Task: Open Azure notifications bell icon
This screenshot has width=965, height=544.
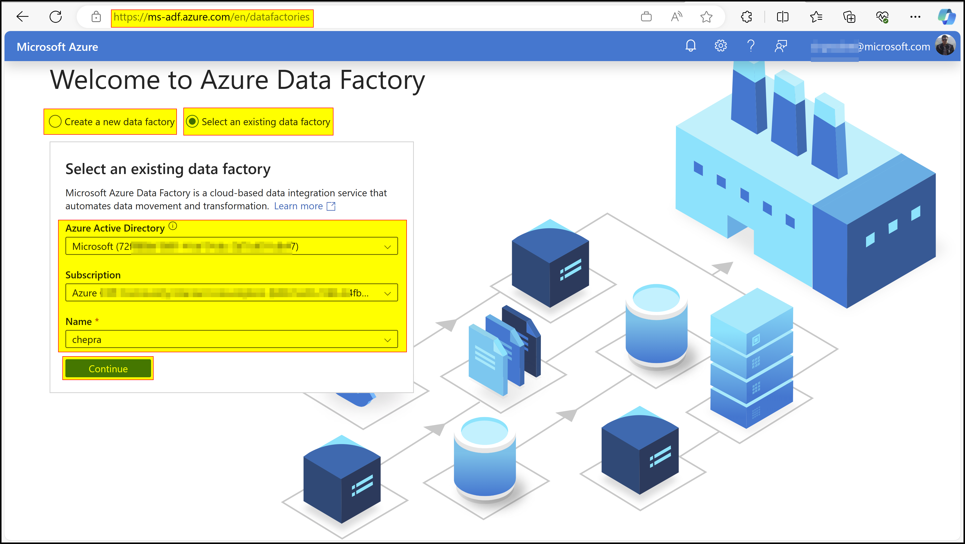Action: [x=690, y=46]
